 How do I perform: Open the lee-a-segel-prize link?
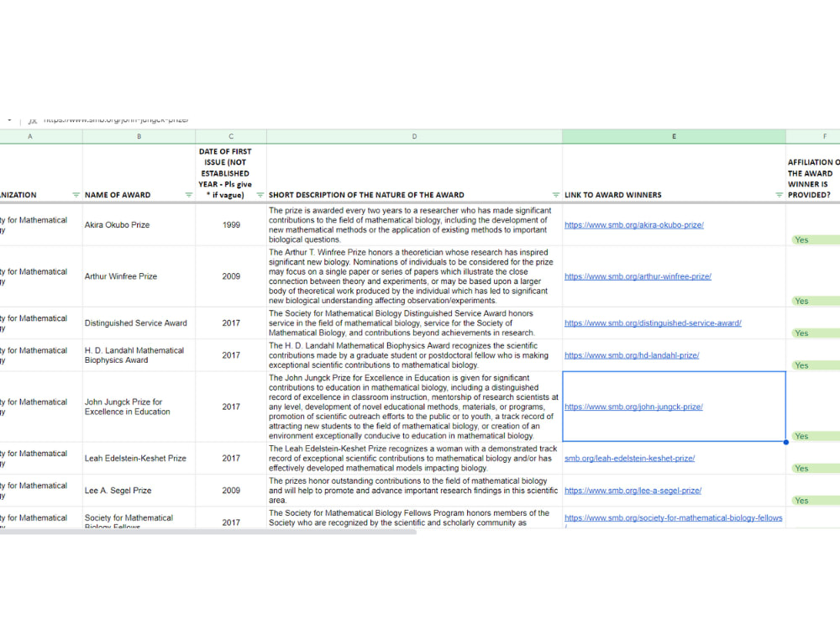pos(633,491)
